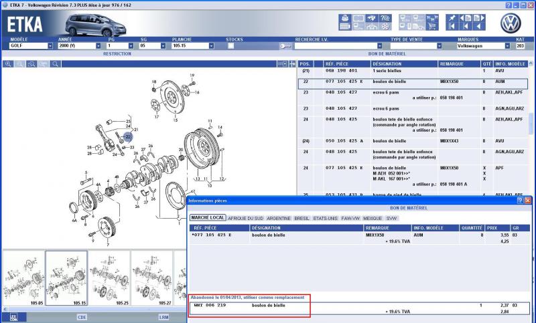Zoom in on the parts illustration

coord(8,64)
